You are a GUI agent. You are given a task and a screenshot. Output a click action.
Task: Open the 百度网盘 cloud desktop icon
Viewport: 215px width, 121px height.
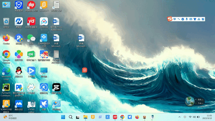44,22
